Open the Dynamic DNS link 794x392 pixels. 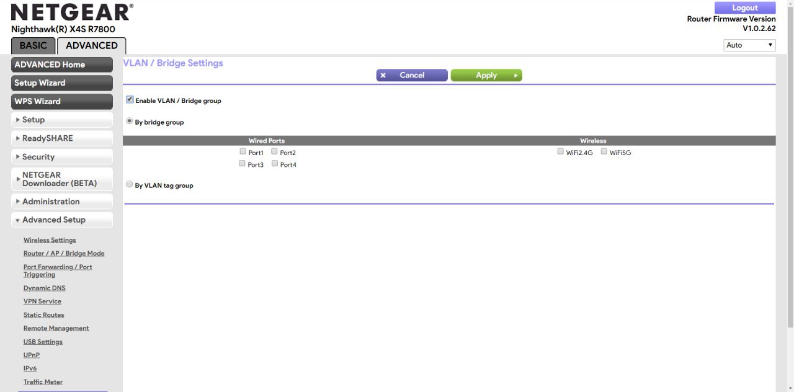(x=44, y=288)
